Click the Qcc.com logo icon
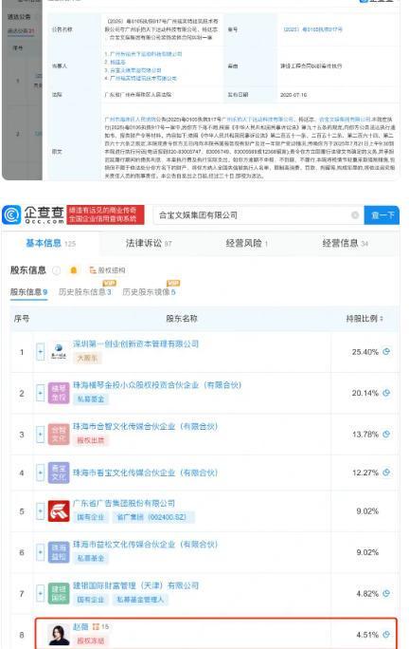This screenshot has height=649, width=409. [11, 215]
